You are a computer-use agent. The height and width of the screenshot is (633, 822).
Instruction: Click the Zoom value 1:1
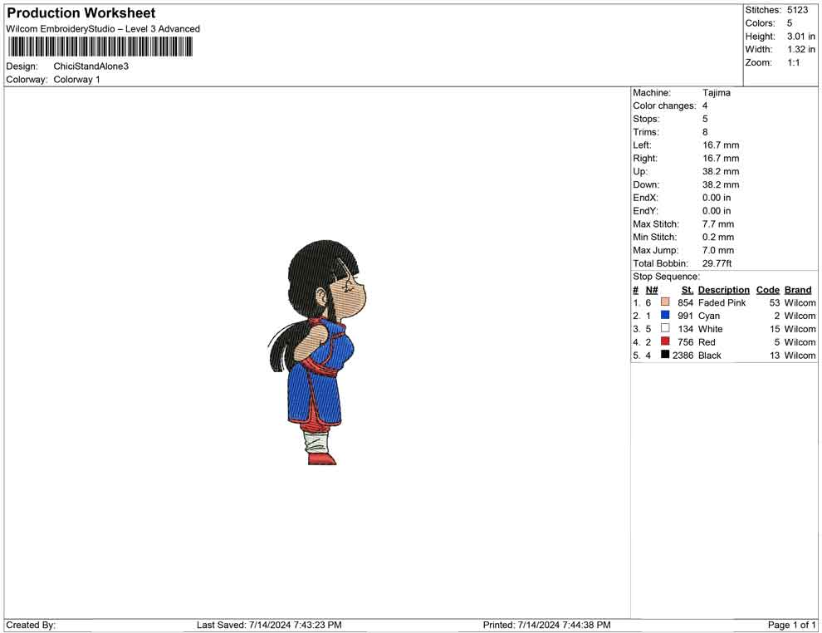pos(794,62)
